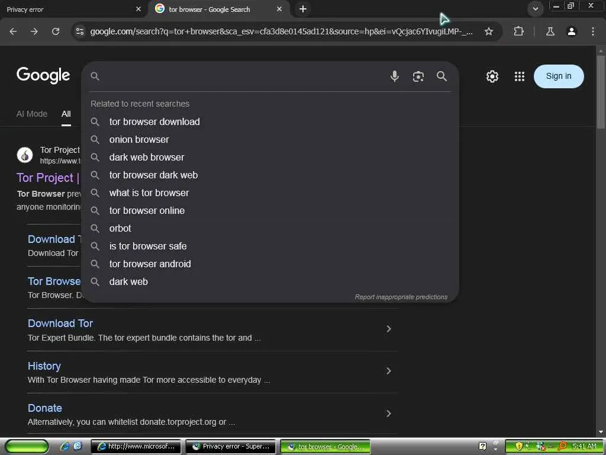Click the taskbar help question icon
Viewport: 606px width, 455px height.
click(x=483, y=447)
